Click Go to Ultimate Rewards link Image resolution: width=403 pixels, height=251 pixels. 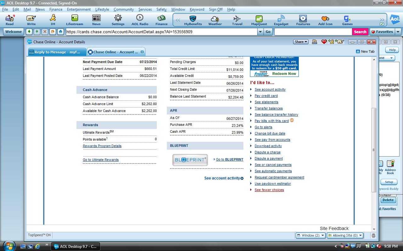coord(101,160)
